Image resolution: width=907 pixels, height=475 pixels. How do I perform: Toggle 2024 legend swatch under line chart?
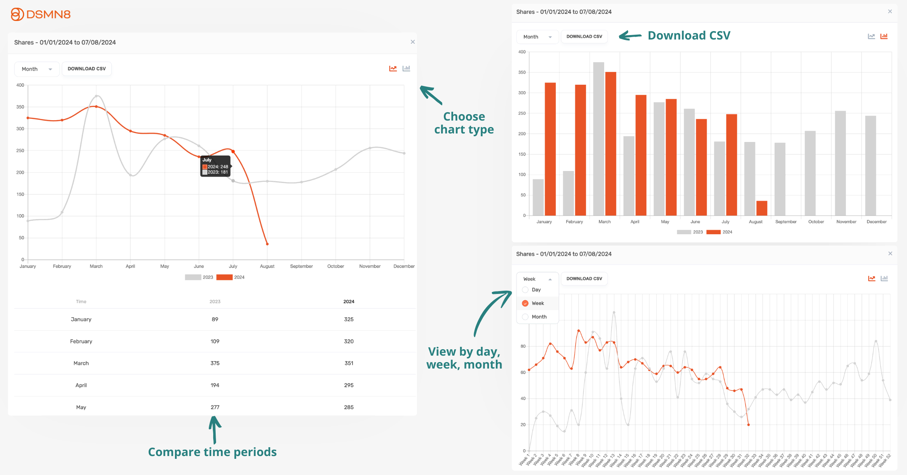click(x=224, y=277)
